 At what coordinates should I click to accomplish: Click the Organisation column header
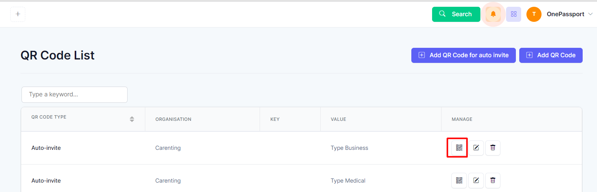click(x=173, y=119)
